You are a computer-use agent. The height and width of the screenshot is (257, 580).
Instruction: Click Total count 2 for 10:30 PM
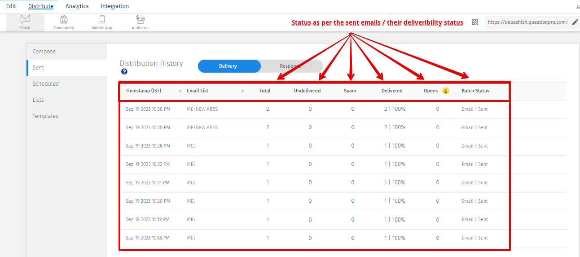(268, 109)
